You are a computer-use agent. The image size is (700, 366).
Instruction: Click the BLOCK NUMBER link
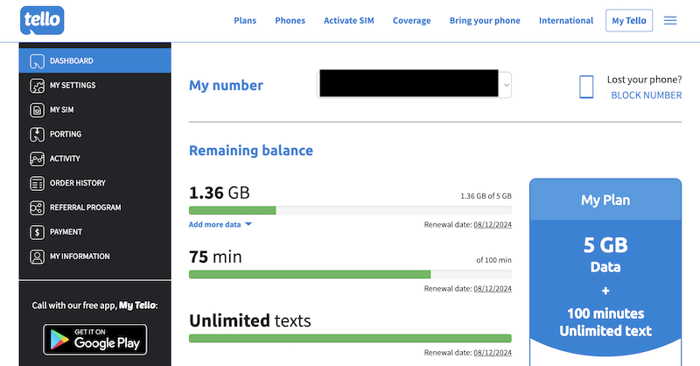(646, 95)
